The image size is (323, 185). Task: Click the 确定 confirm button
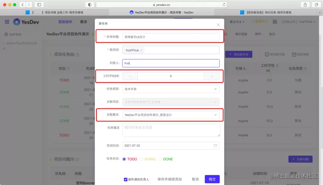212,179
